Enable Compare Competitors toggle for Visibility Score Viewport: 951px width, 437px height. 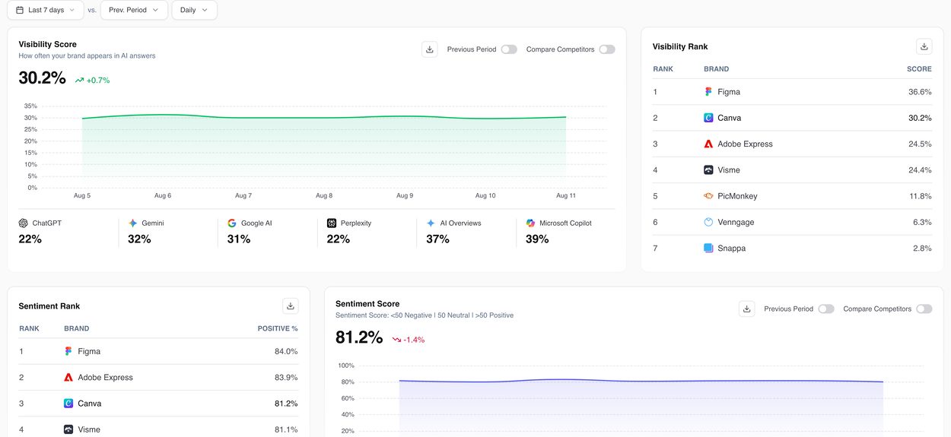607,49
